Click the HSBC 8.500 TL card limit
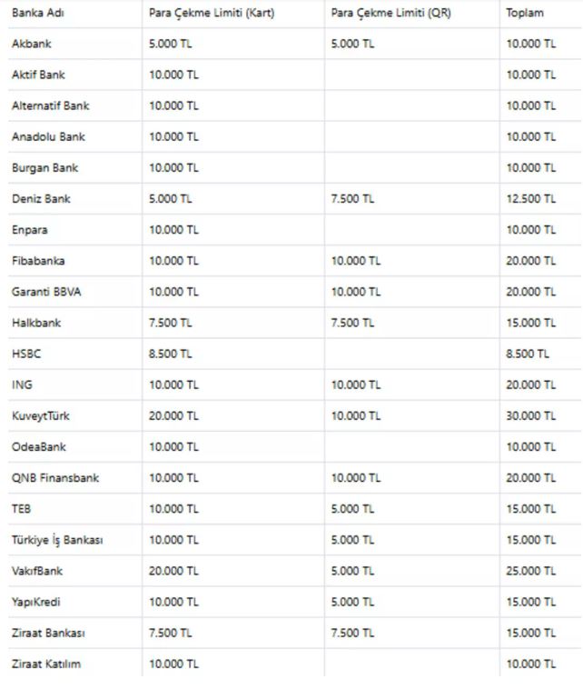The width and height of the screenshot is (583, 689). (x=171, y=354)
